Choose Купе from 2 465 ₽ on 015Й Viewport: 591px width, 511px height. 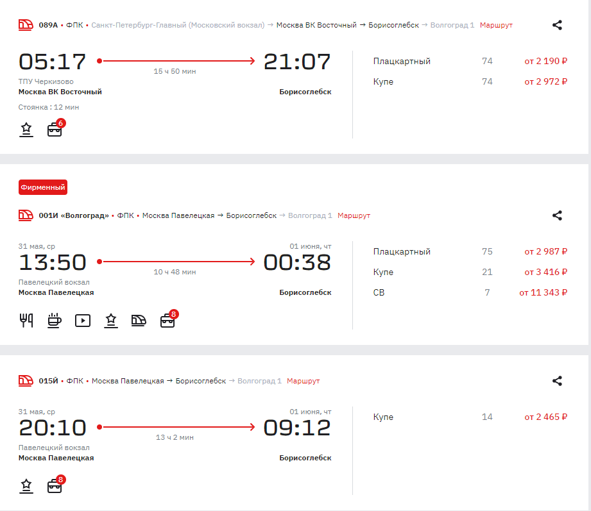click(x=470, y=417)
